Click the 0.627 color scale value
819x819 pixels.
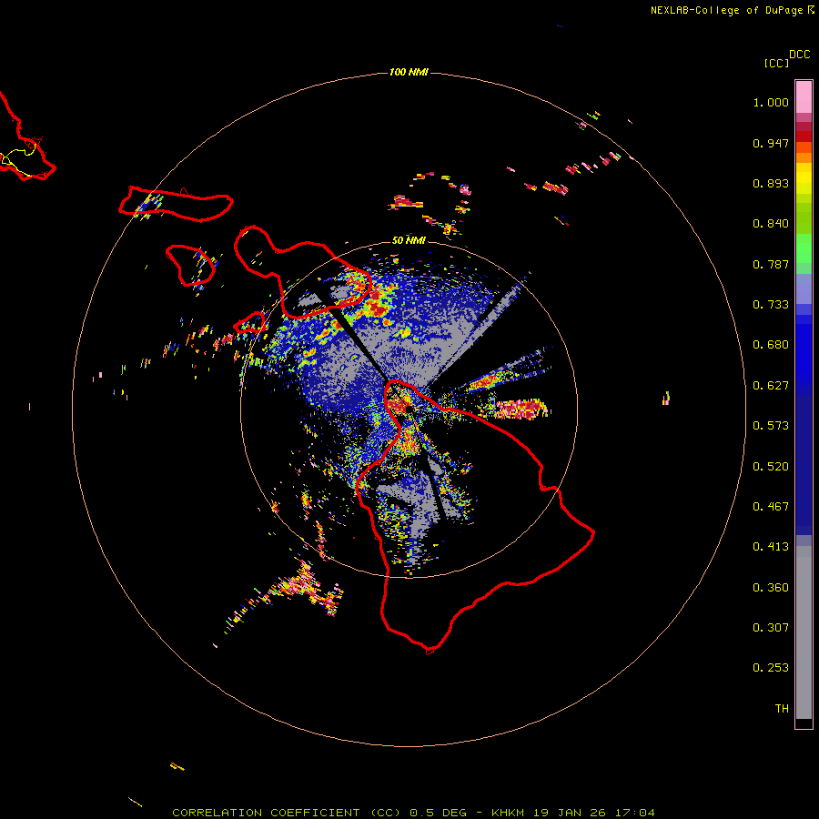[771, 386]
